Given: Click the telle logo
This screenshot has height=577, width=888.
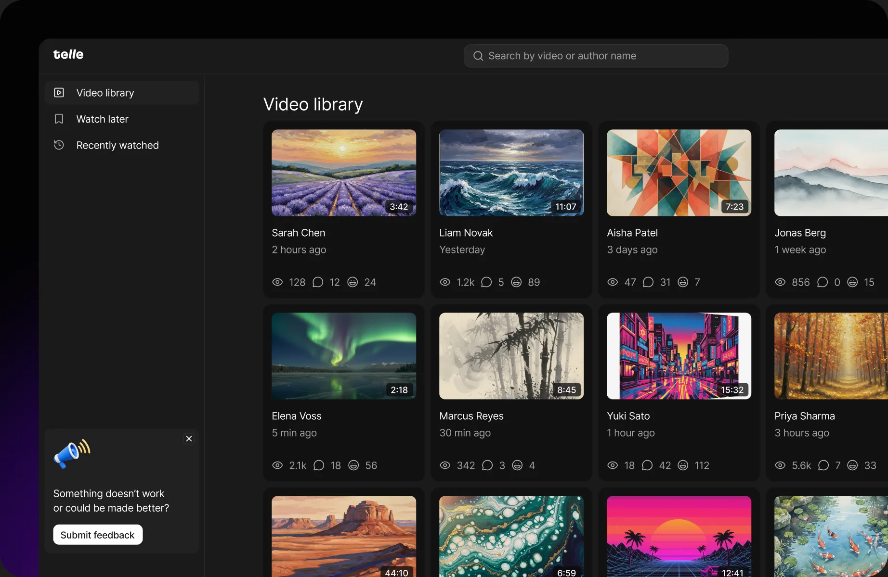Looking at the screenshot, I should 68,54.
